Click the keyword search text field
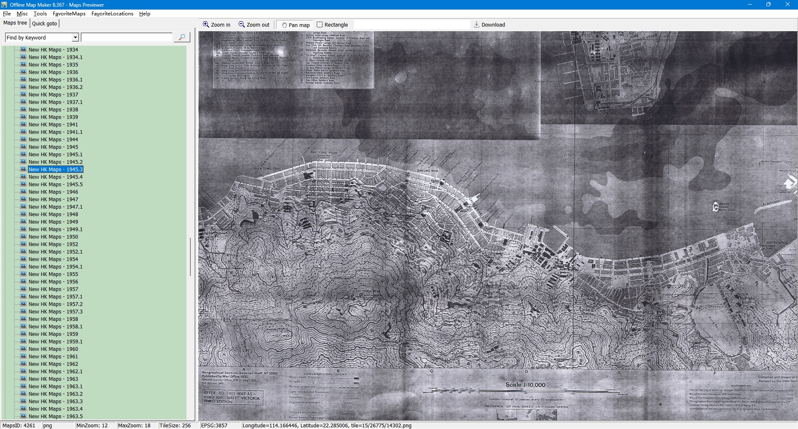The width and height of the screenshot is (798, 429). 127,37
